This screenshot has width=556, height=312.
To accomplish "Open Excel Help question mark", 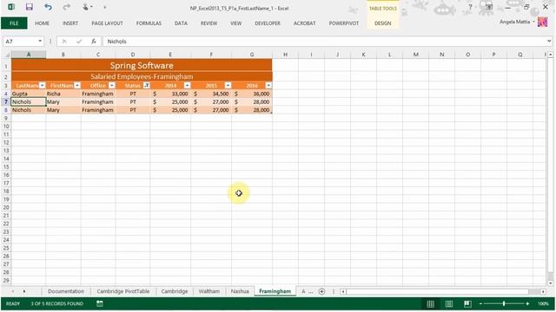I will click(x=470, y=7).
